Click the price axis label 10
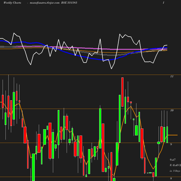Image resolution: width=181 pixels, height=181 pixels. click(x=172, y=110)
